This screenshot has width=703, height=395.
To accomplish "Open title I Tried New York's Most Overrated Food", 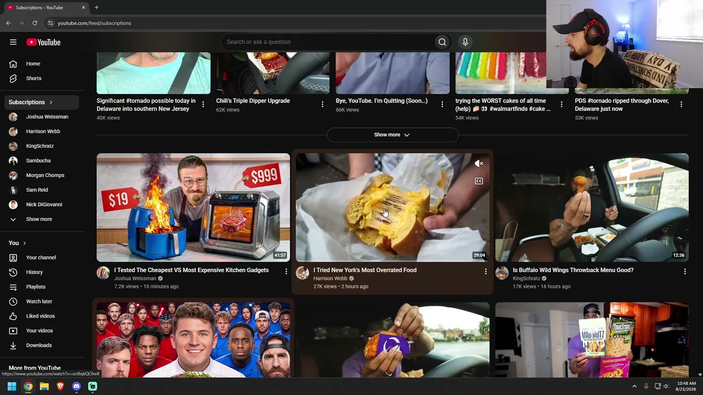I will pos(365,270).
